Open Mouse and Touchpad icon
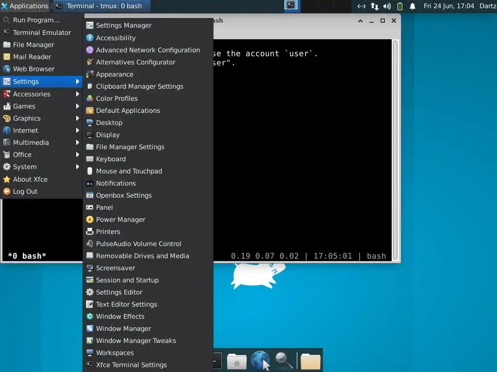Viewport: 497px width, 372px height. [90, 171]
